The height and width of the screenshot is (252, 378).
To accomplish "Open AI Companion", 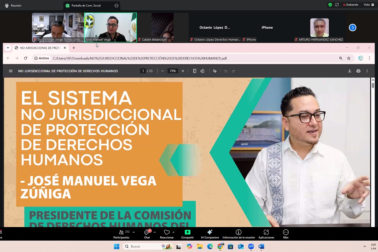I will point(210,234).
